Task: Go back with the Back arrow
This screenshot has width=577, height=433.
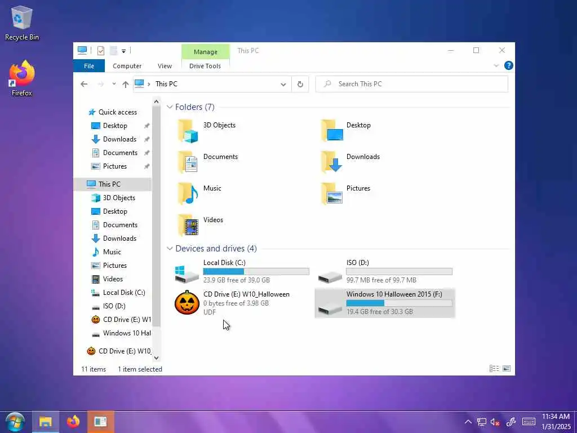Action: coord(85,85)
